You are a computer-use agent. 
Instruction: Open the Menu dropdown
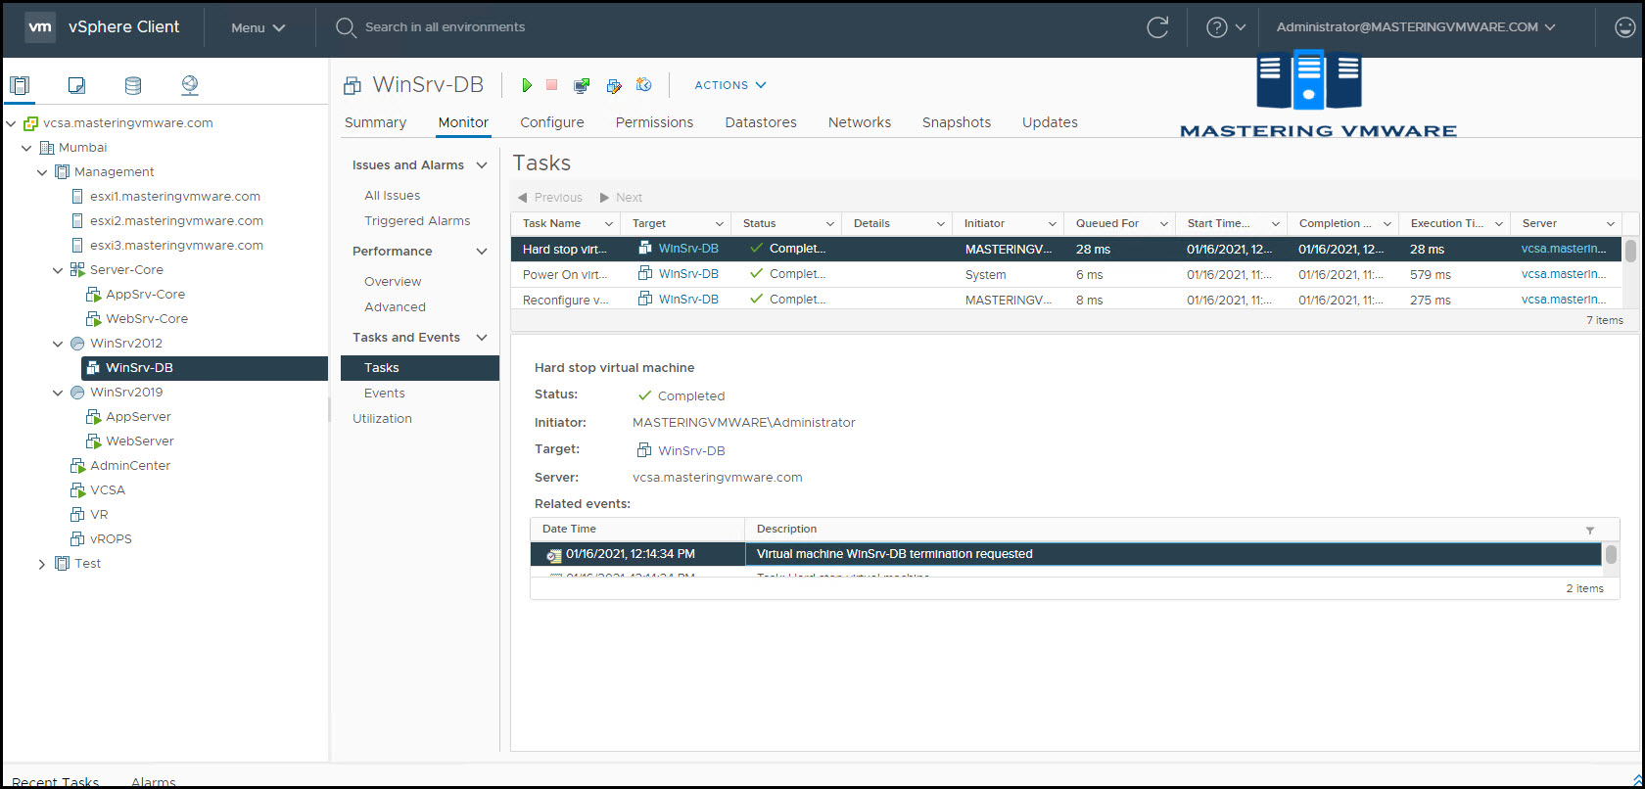[258, 27]
